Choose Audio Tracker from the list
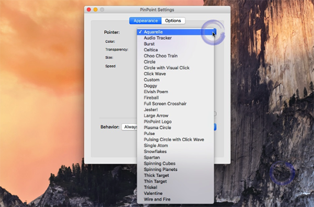The height and width of the screenshot is (207, 314). click(175, 38)
